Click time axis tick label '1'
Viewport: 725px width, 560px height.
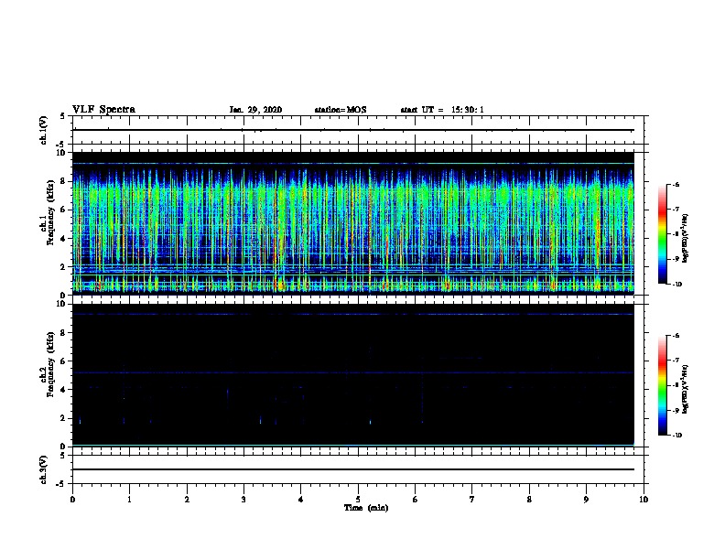click(129, 500)
